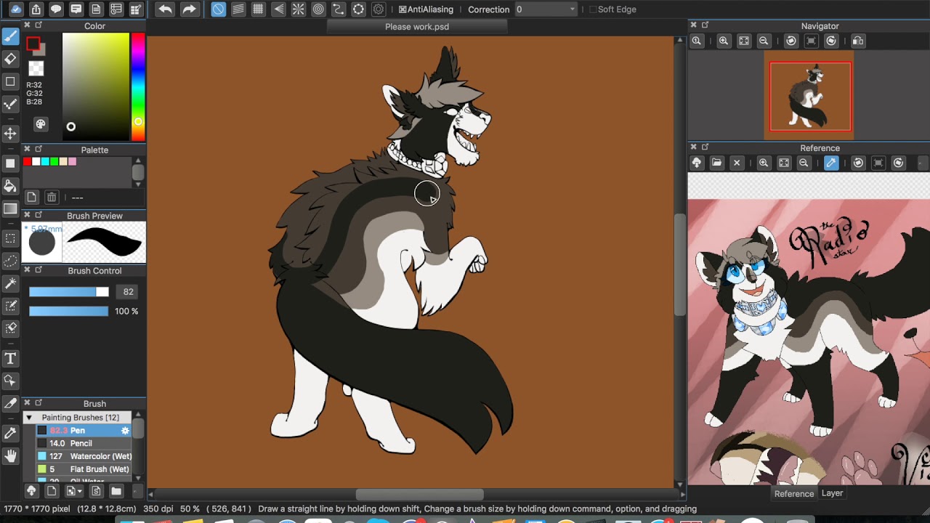
Task: Delete palette color with trash icon
Action: [52, 197]
